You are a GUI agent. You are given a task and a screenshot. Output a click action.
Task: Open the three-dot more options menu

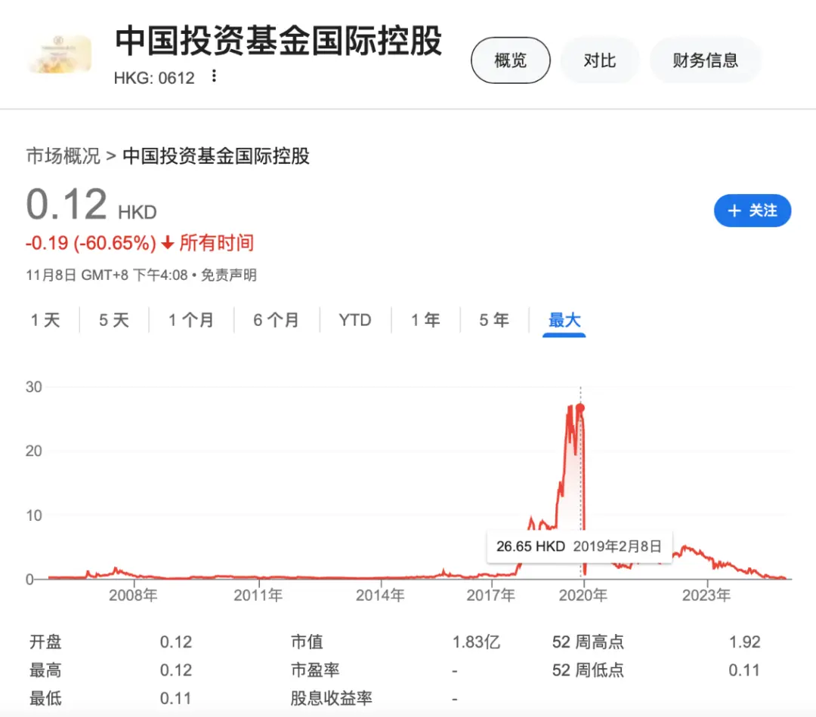(215, 76)
